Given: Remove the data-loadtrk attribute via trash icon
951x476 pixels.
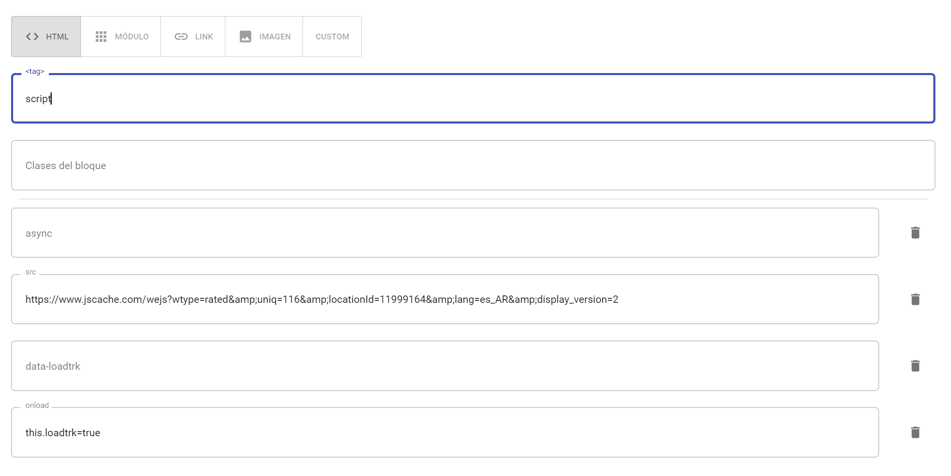Looking at the screenshot, I should 915,366.
